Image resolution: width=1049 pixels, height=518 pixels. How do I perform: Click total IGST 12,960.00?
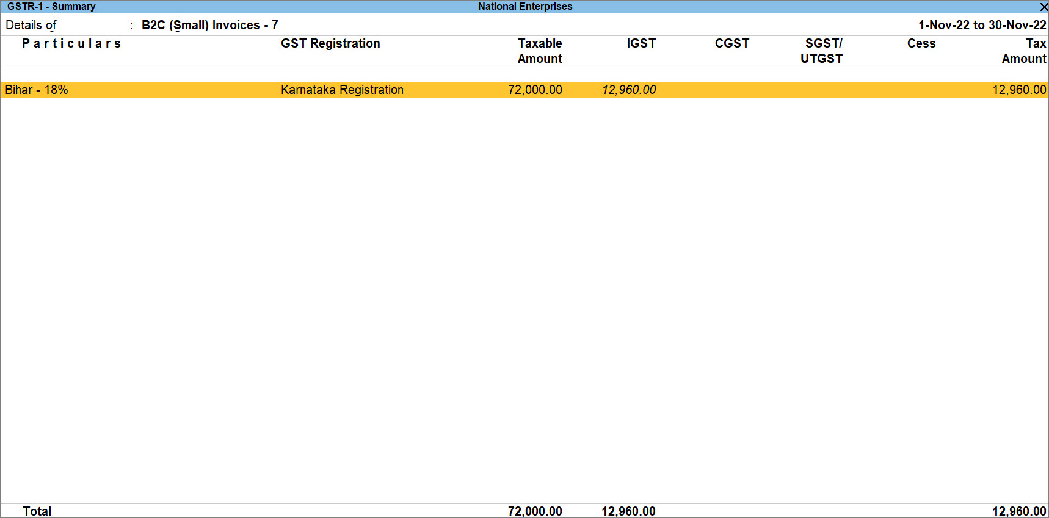[629, 511]
